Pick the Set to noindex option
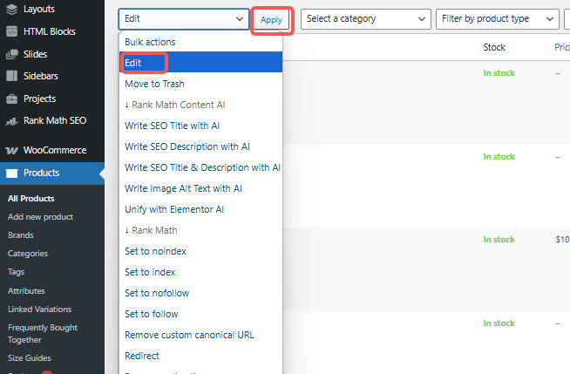 (155, 251)
